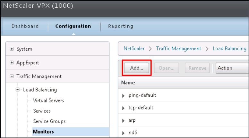Select Services under Load Balancing

coord(42,111)
